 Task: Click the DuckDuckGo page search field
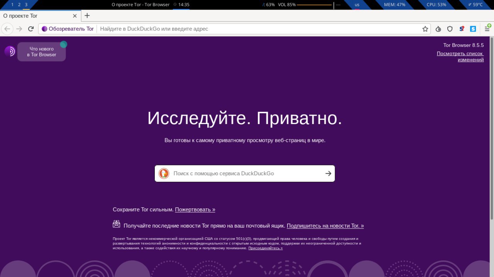click(x=245, y=173)
